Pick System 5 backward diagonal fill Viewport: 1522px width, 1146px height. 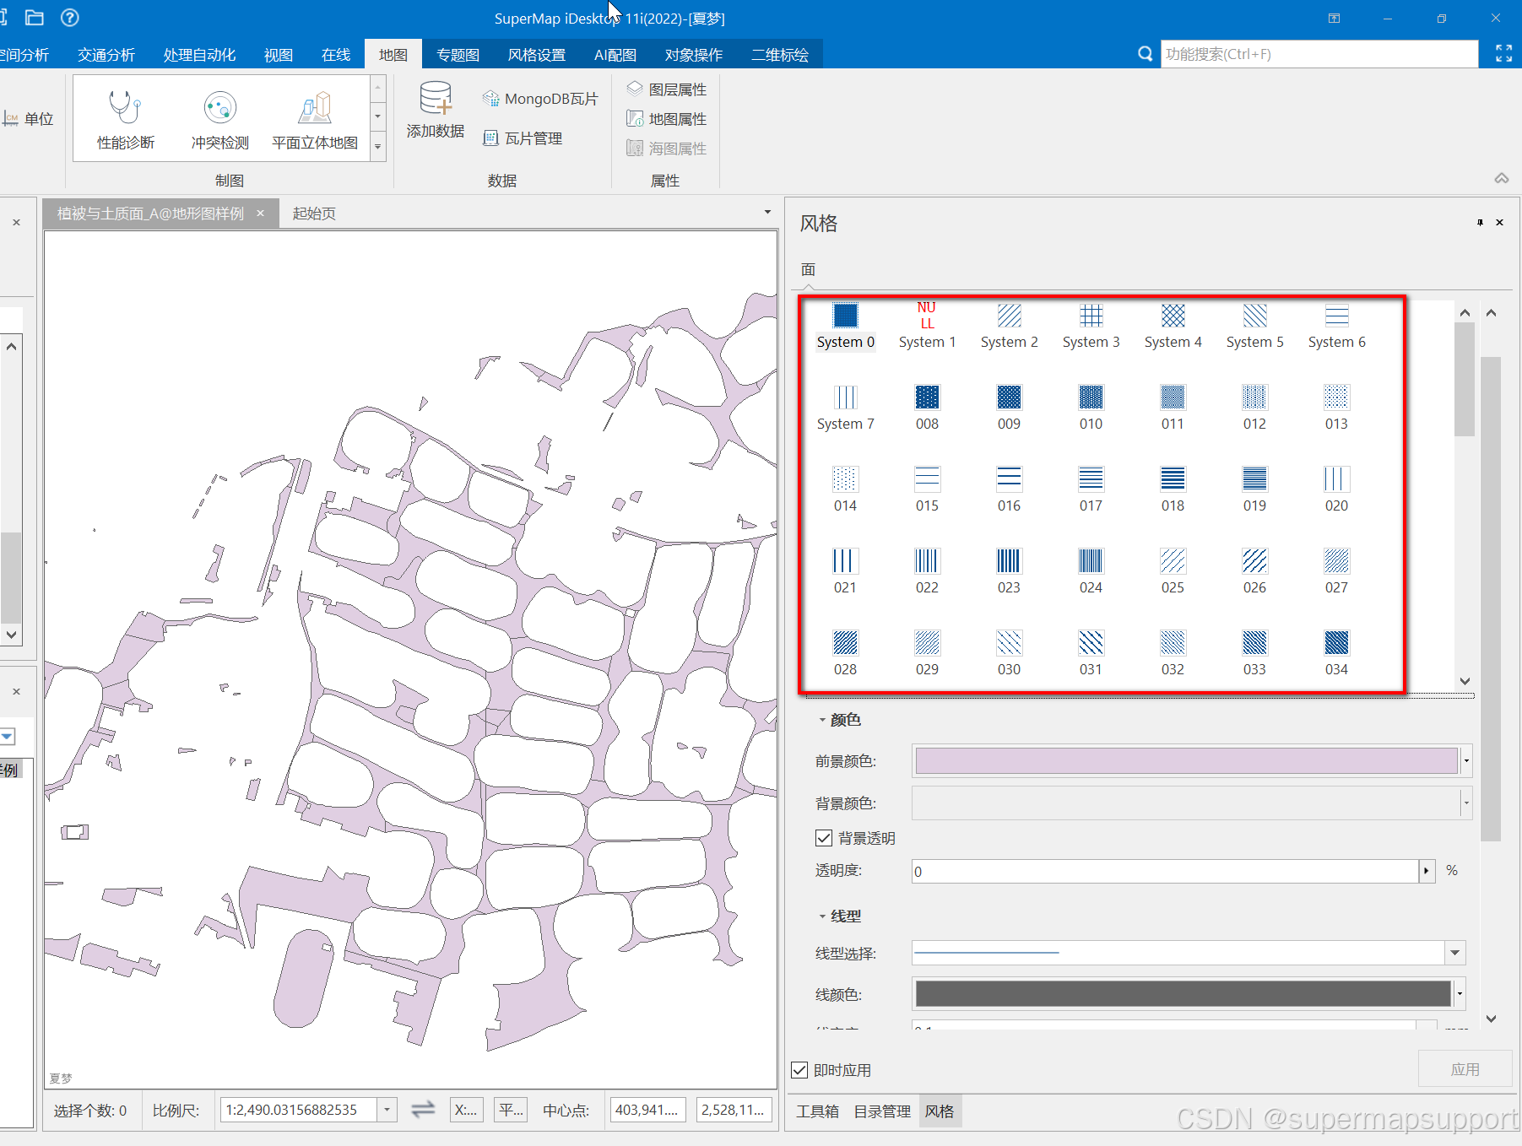click(1254, 326)
